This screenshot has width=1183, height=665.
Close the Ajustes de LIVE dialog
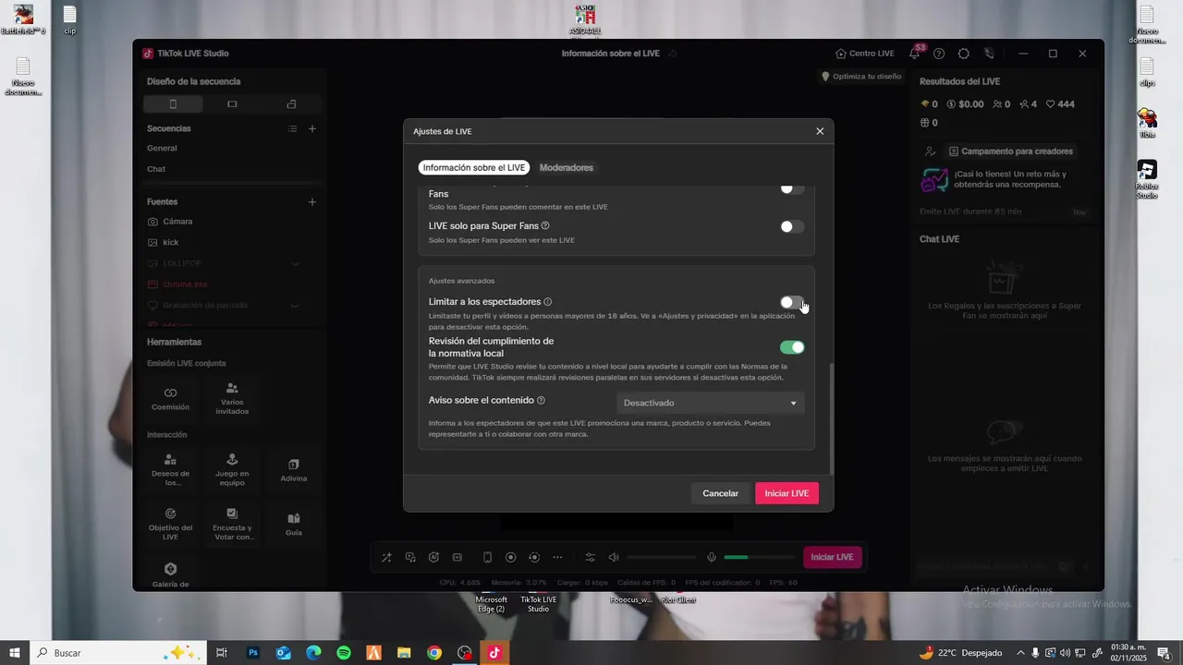(820, 131)
